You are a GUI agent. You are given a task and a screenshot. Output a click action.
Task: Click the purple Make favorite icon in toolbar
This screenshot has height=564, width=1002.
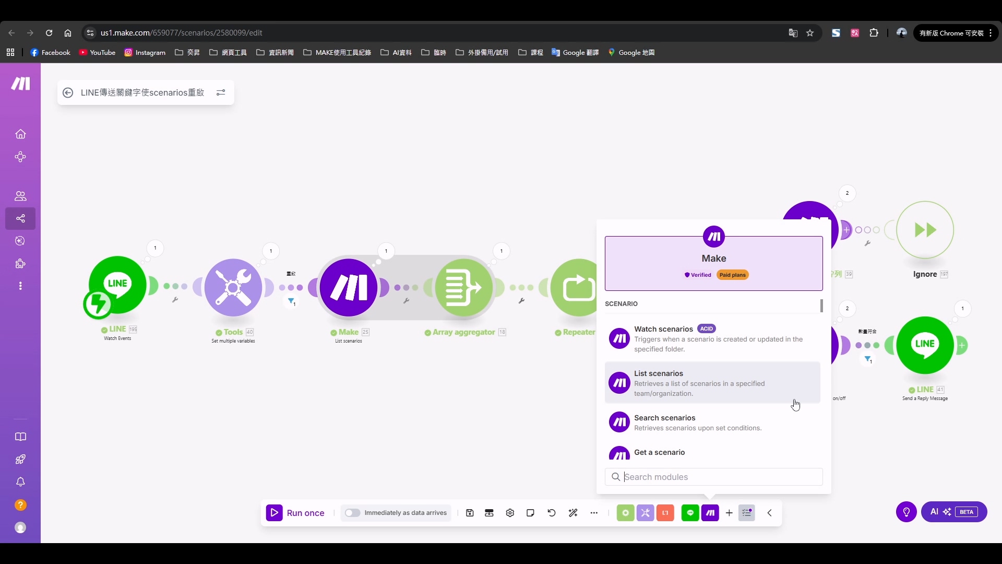tap(710, 513)
